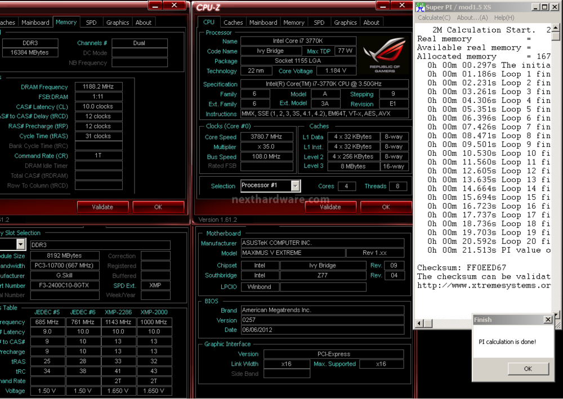Click OK in the Finish dialog
This screenshot has width=563, height=399.
(528, 369)
